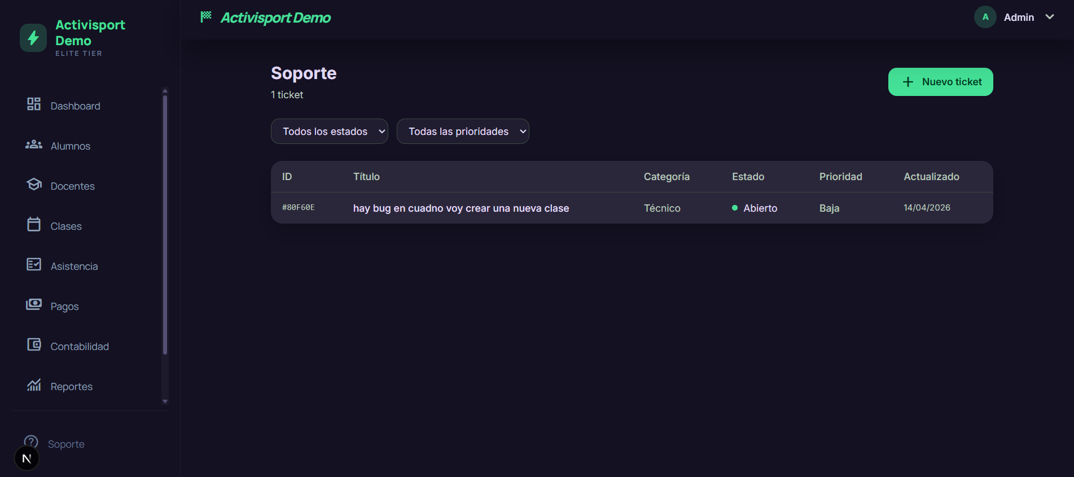Click the sidebar scrollbar thumb

[165, 225]
